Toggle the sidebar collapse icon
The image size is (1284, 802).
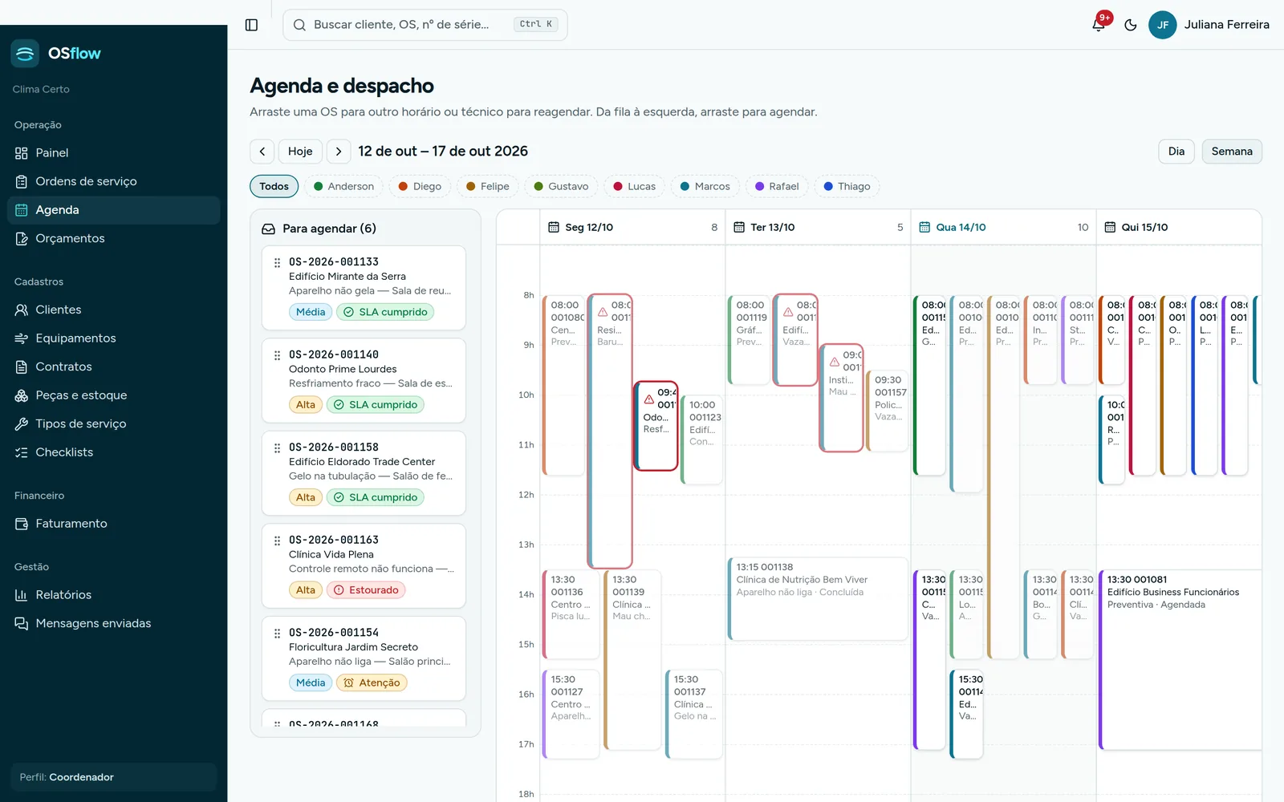point(251,25)
